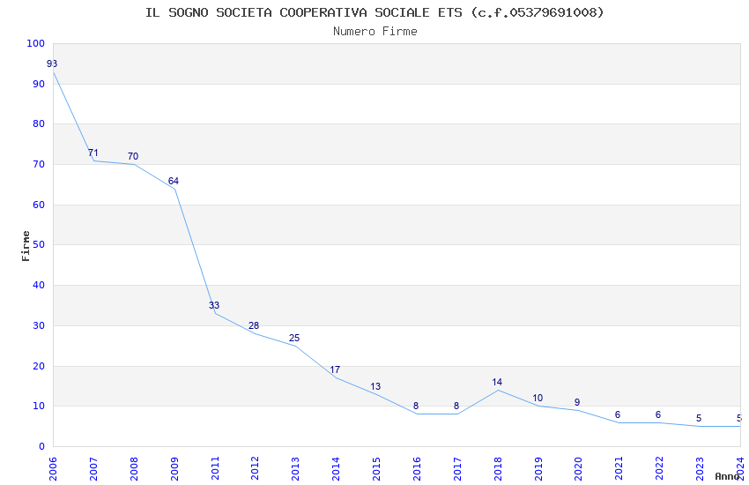Click x-axis year 2014
Screen dimensions: 749x485
pyautogui.click(x=336, y=468)
